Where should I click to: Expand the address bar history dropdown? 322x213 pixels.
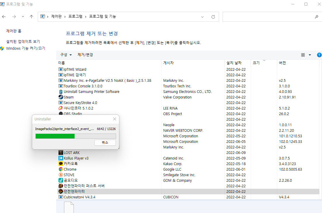coord(202,17)
